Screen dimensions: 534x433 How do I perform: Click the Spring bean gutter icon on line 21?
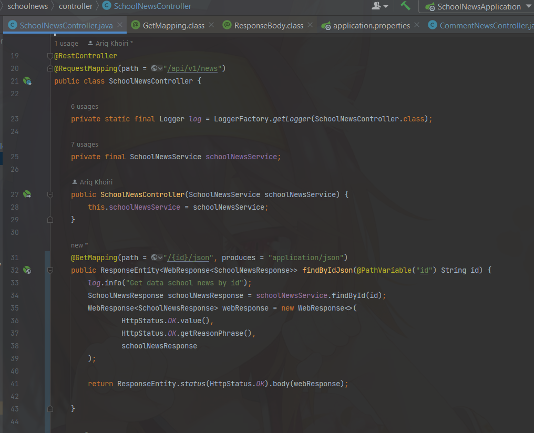tap(27, 81)
